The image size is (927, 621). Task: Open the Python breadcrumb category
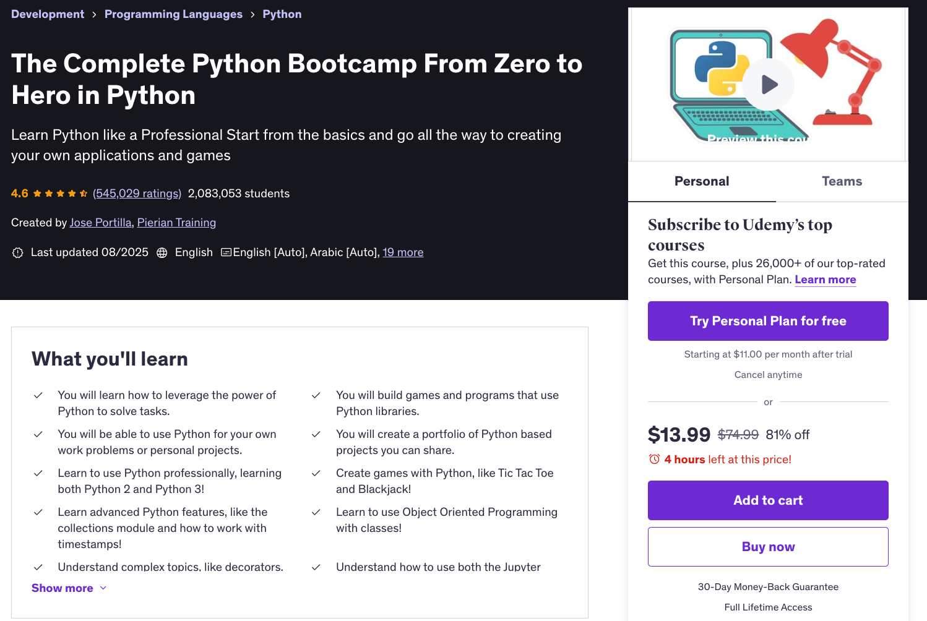click(282, 14)
